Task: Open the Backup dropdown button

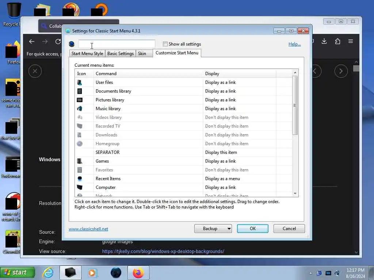Action: coord(213,229)
